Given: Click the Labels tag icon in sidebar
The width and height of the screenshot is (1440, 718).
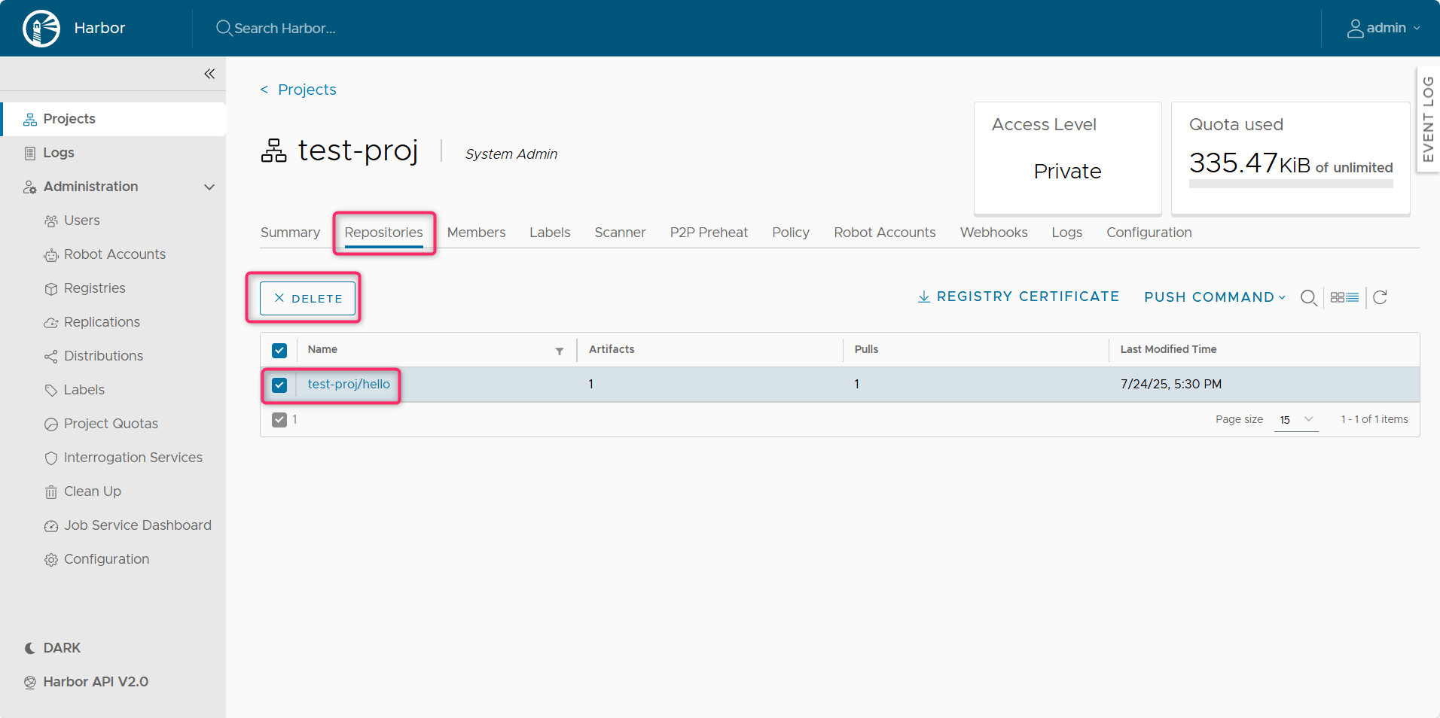Looking at the screenshot, I should pos(51,391).
